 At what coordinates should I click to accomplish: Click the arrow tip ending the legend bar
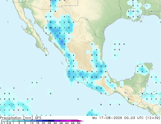point(80,121)
